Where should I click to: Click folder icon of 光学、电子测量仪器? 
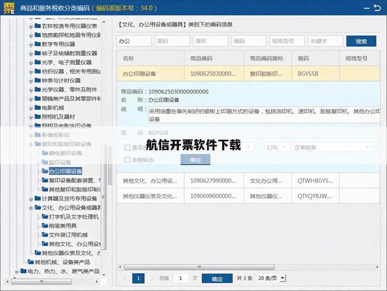point(38,62)
